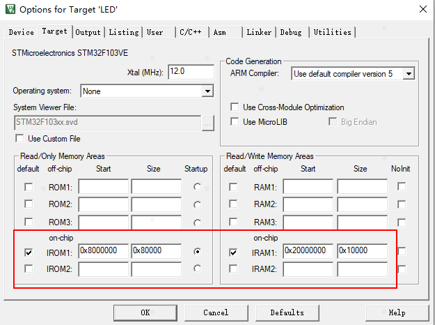Click the System Viewer File browse button

[x=208, y=123]
